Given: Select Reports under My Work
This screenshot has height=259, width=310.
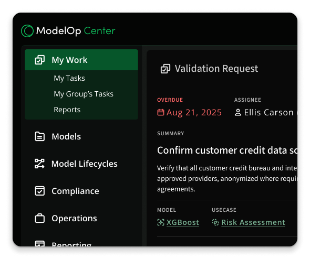Looking at the screenshot, I should (67, 110).
